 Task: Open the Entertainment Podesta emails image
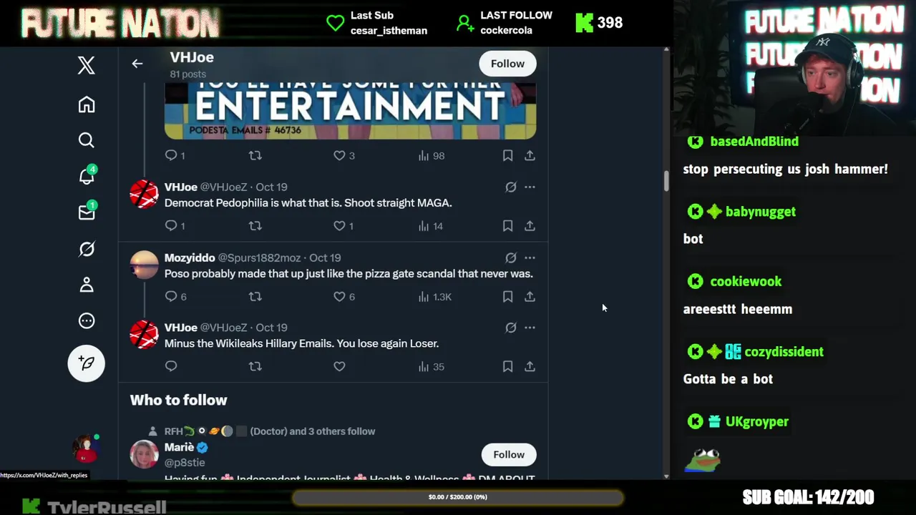coord(350,110)
